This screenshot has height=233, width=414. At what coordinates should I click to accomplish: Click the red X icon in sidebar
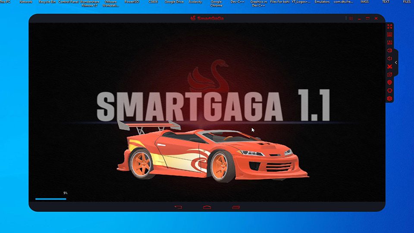(390, 66)
